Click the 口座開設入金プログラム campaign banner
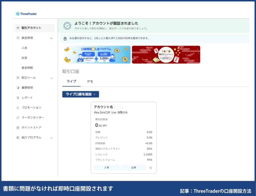The height and width of the screenshot is (196, 256). (96, 55)
